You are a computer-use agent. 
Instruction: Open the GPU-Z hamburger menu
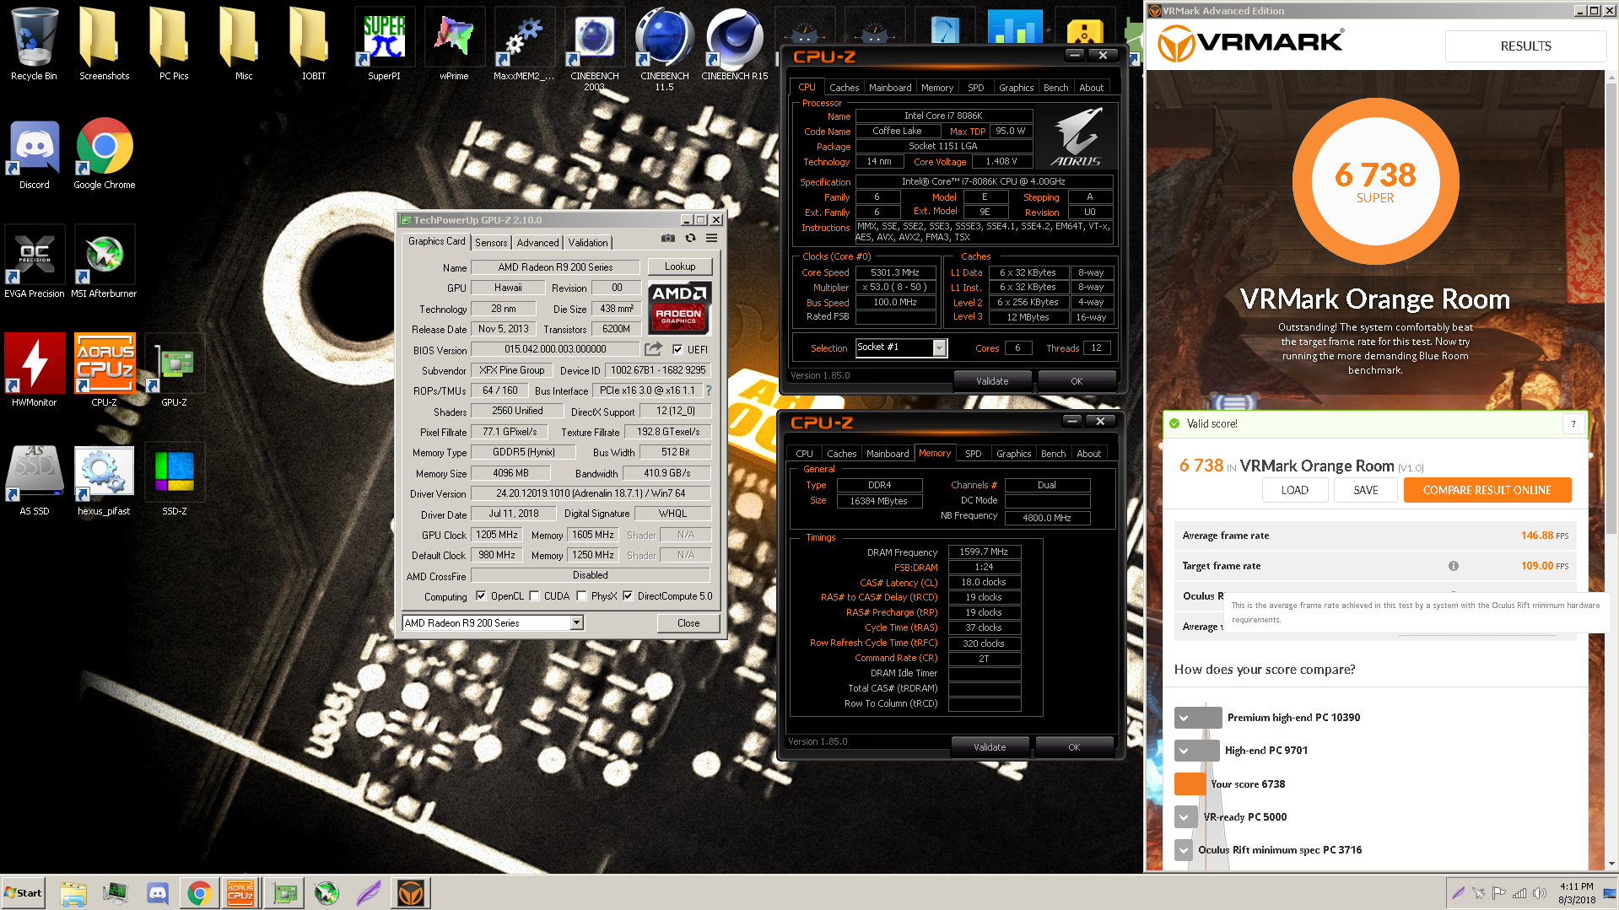coord(712,239)
